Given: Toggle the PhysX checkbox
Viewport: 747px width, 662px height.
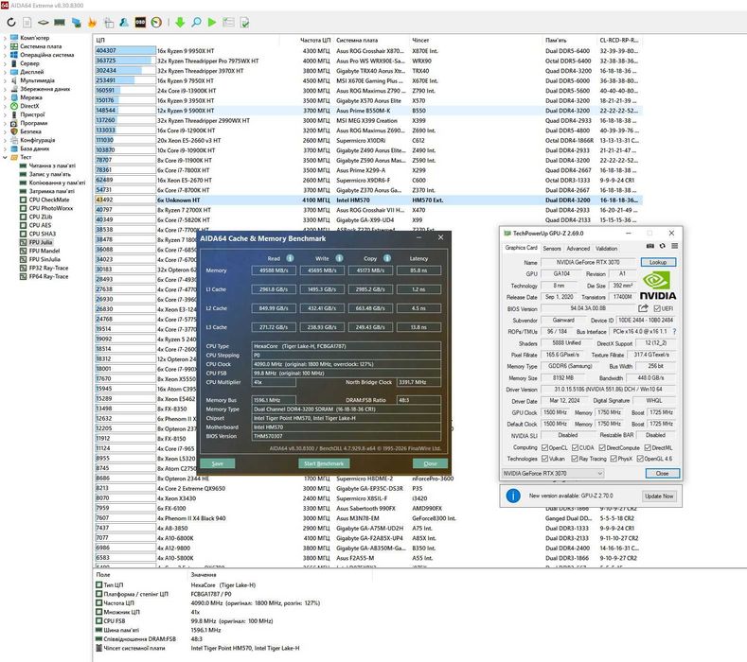Looking at the screenshot, I should (614, 459).
